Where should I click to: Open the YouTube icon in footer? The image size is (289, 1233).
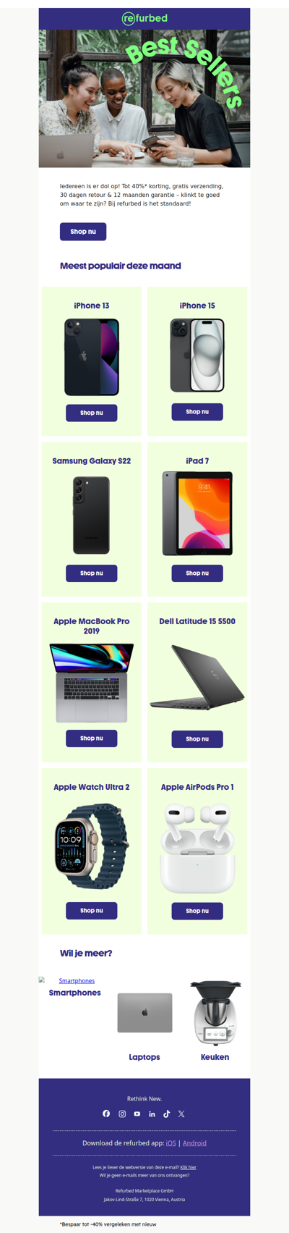point(137,1114)
